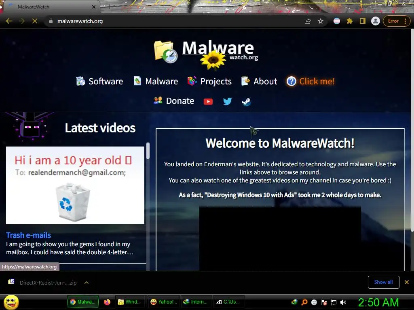
Task: Click the Latest videos heading
Action: [100, 128]
